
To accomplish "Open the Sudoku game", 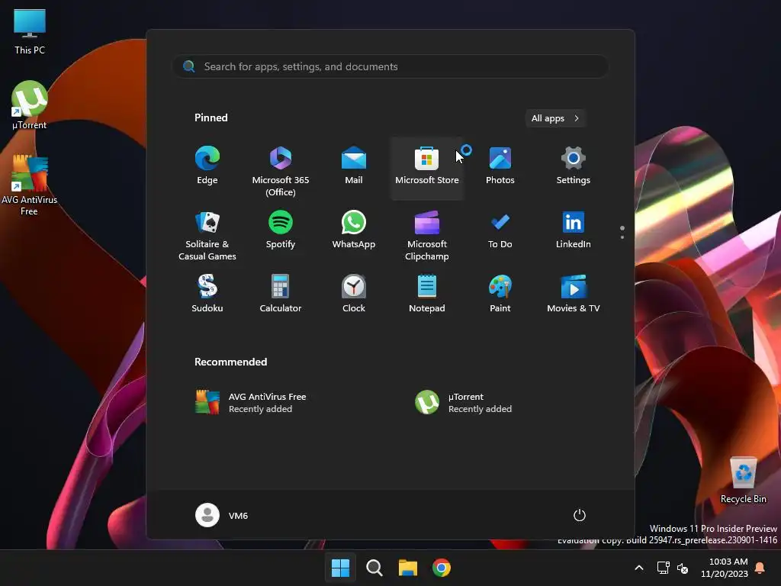I will pyautogui.click(x=207, y=294).
